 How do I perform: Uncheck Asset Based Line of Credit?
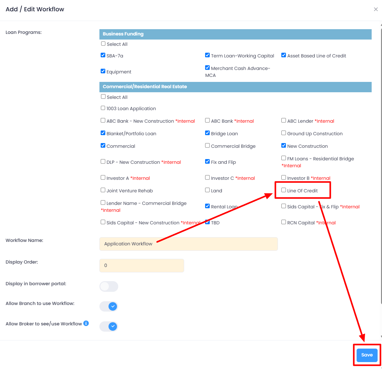click(284, 55)
